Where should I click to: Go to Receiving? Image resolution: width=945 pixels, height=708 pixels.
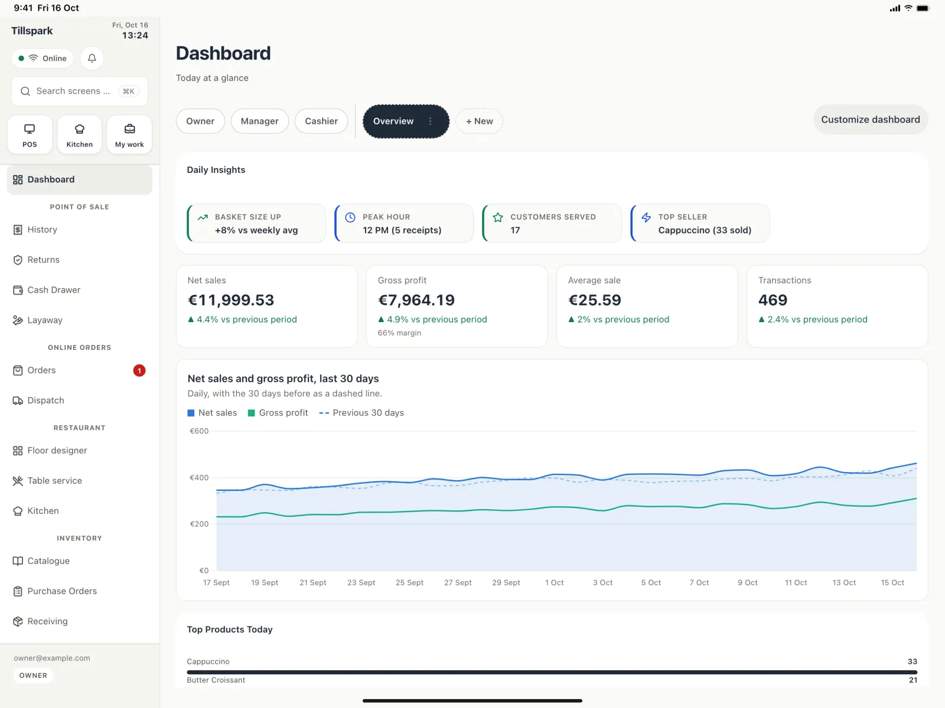pos(80,621)
